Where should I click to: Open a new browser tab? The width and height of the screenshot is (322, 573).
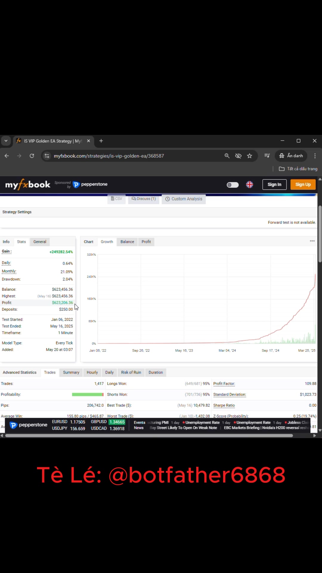101,141
